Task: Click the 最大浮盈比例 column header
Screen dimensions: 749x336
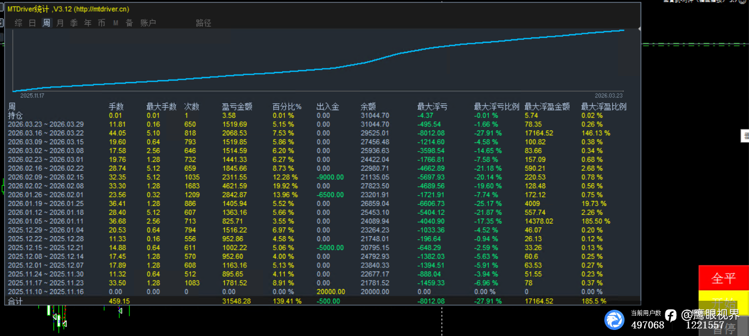Action: click(x=604, y=107)
